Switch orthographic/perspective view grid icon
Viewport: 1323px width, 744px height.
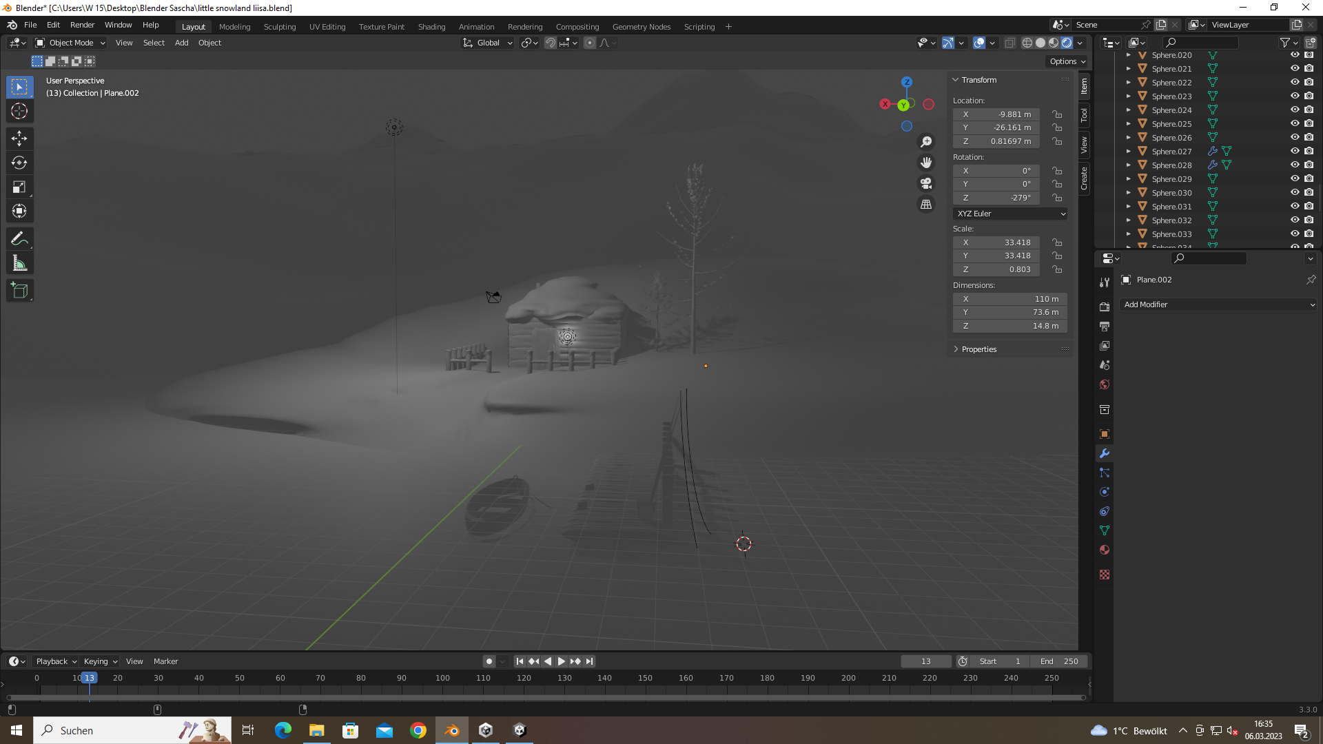pyautogui.click(x=926, y=205)
